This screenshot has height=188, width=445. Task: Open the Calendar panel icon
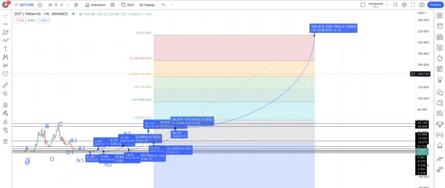point(440,68)
